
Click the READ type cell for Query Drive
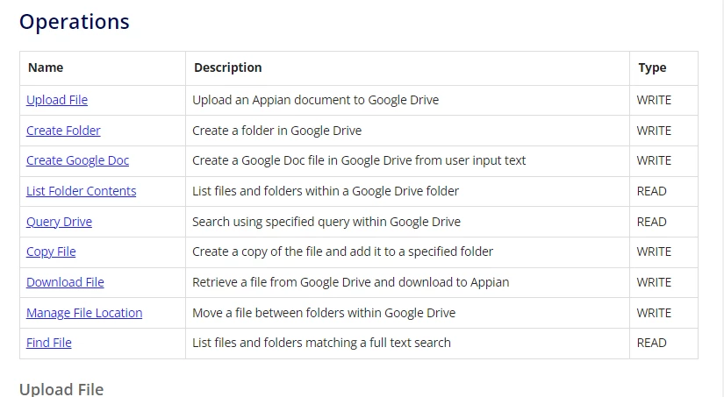(x=651, y=222)
